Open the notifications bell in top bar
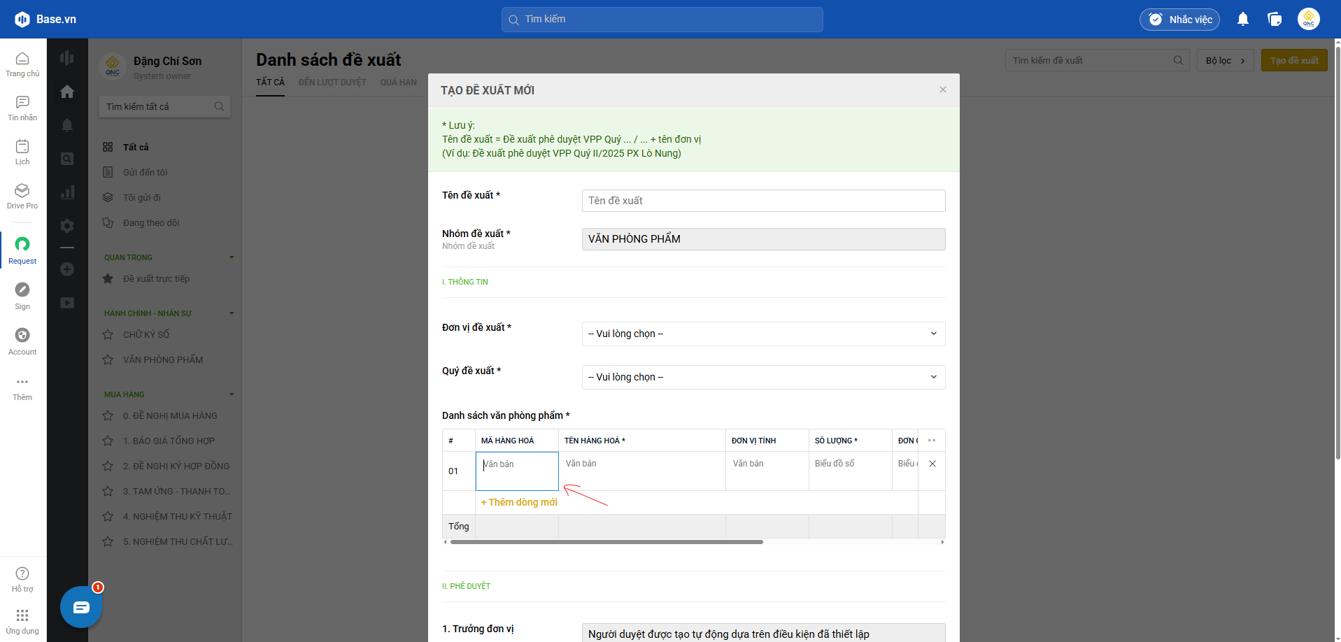 point(1242,20)
